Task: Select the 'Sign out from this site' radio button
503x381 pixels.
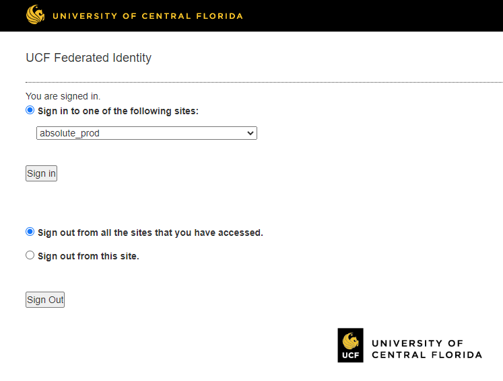Action: click(x=30, y=255)
